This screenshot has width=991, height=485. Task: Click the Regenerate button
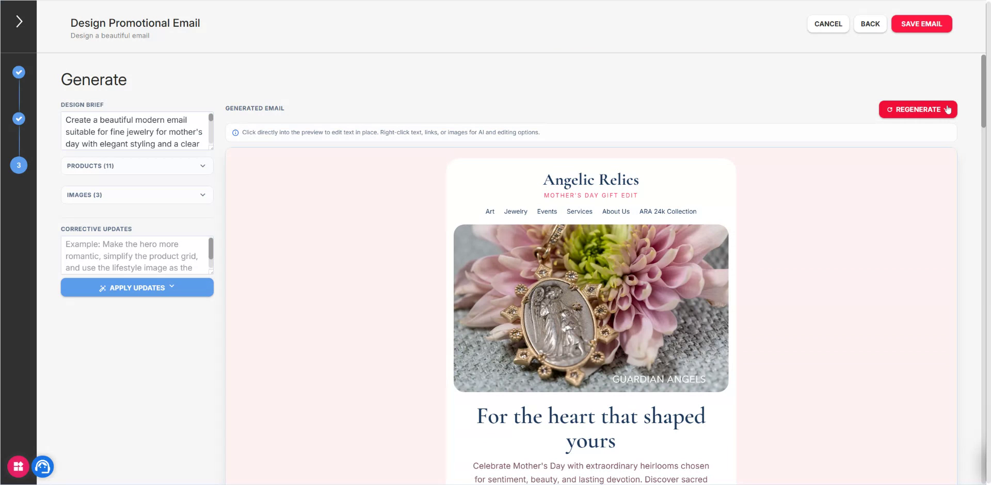[918, 109]
